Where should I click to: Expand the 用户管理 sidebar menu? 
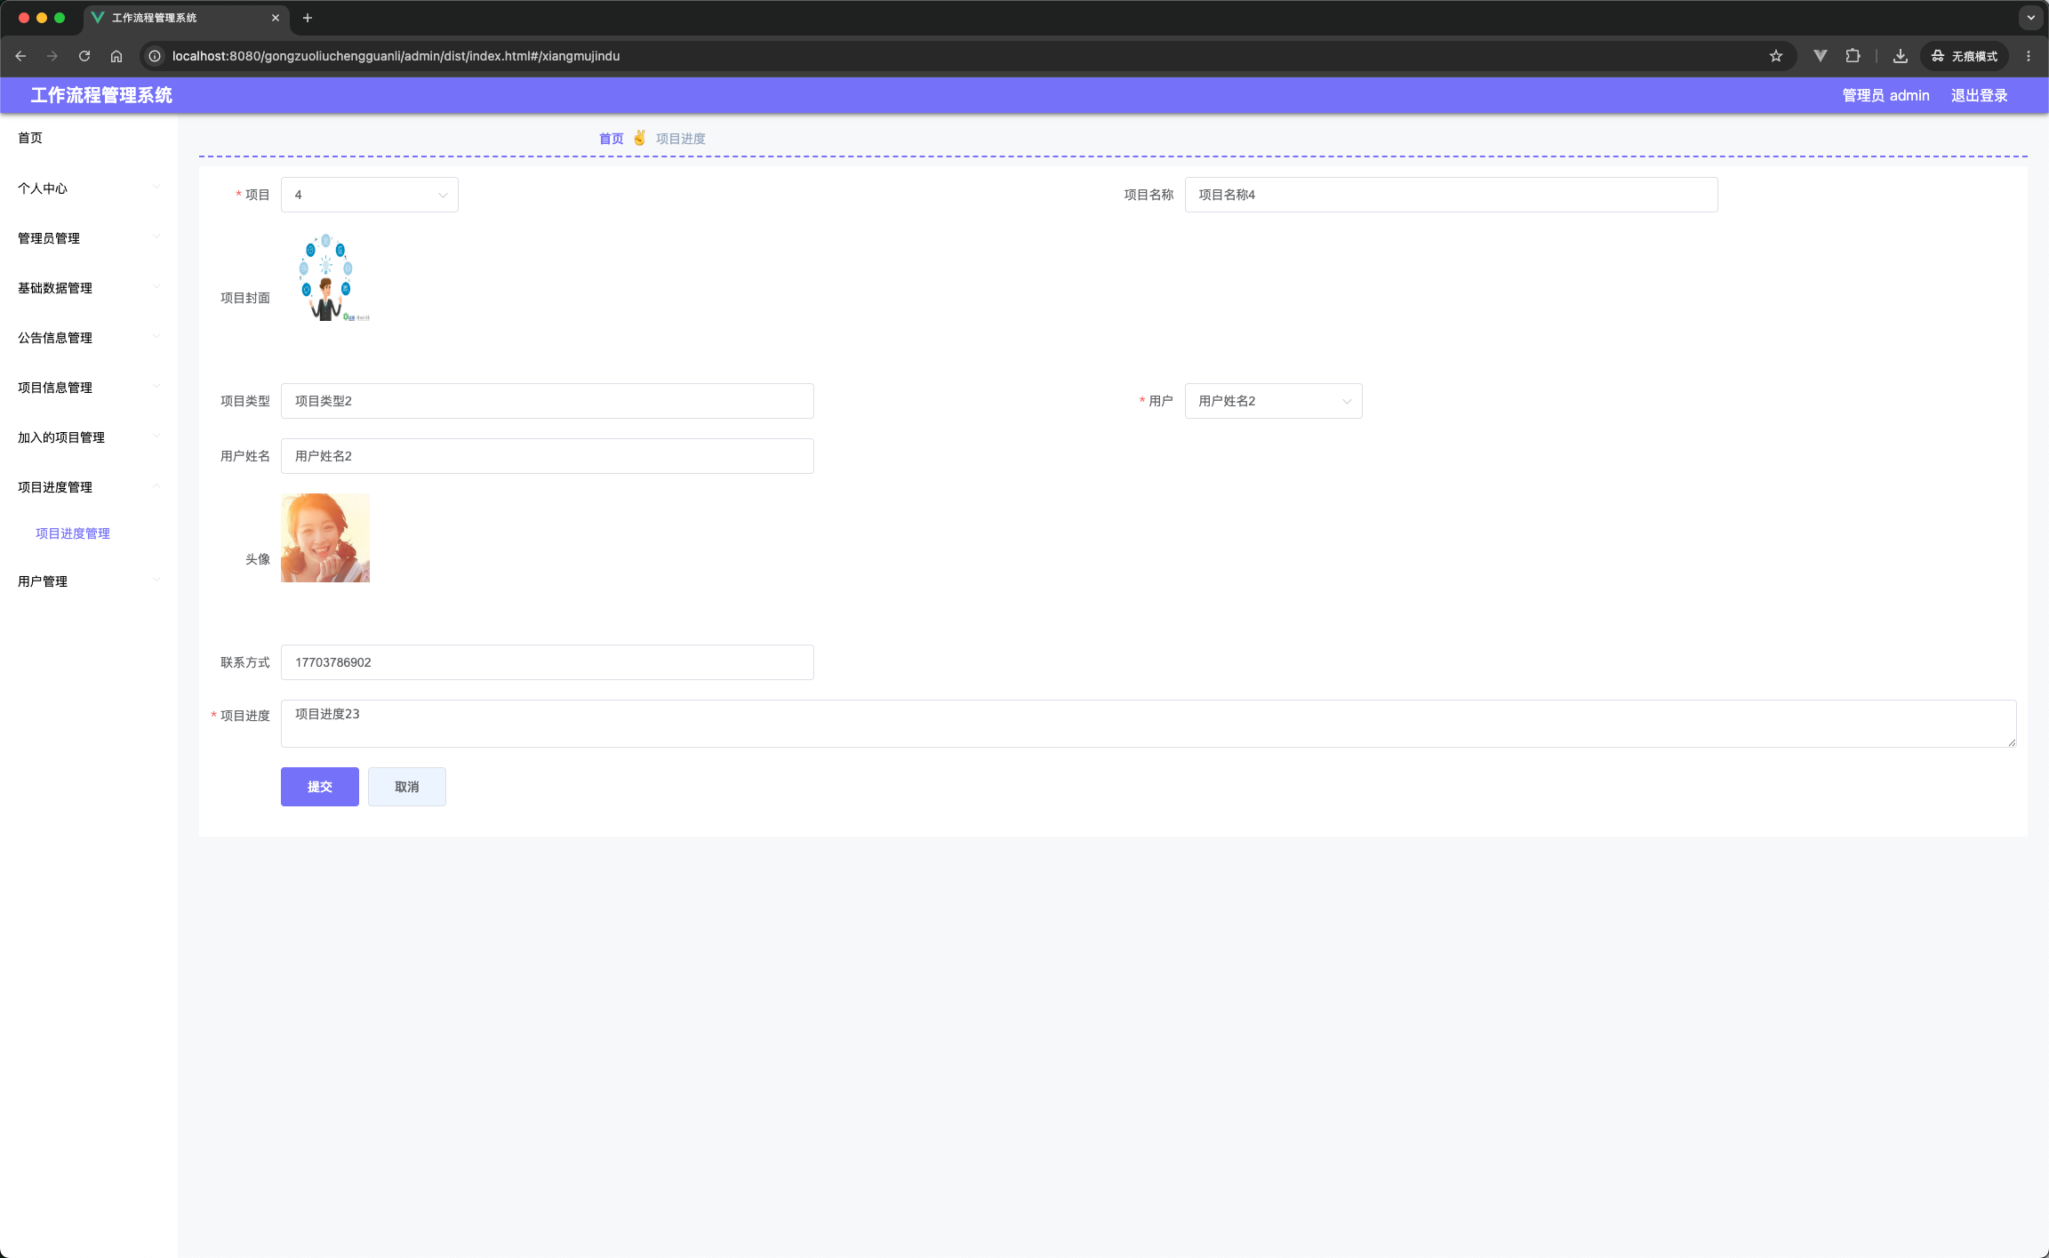point(89,581)
